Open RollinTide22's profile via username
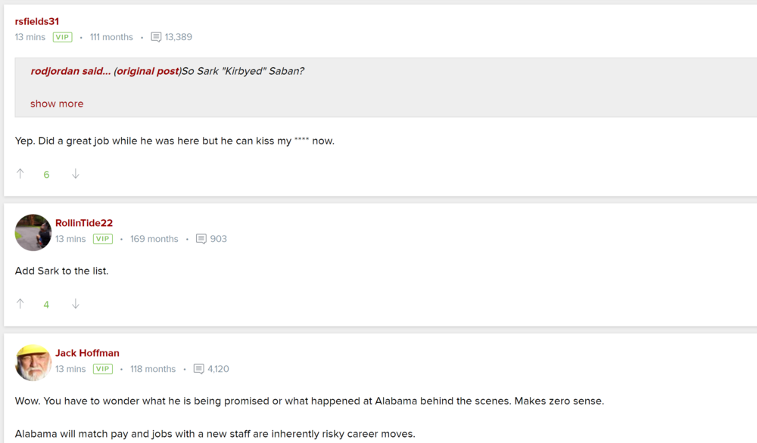Screen dimensions: 757x443 coord(84,223)
